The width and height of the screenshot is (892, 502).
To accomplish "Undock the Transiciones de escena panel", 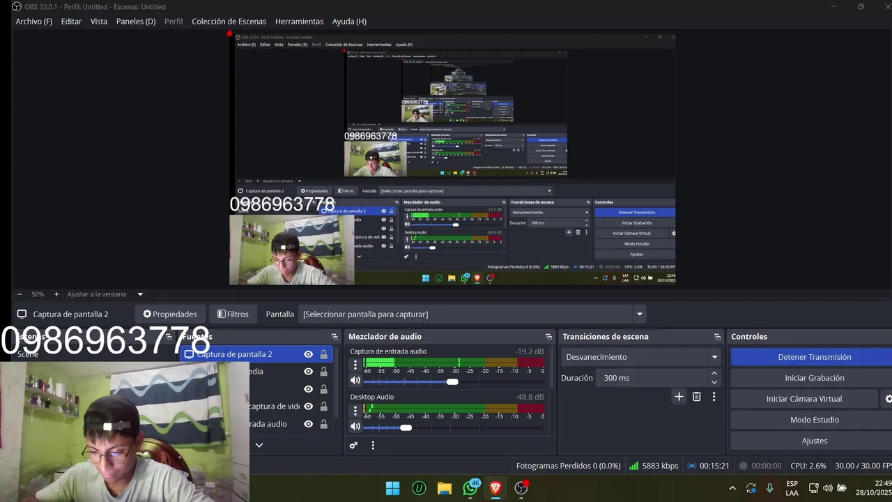I will click(x=717, y=337).
